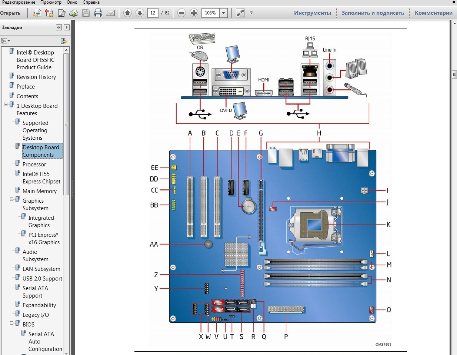This screenshot has width=457, height=355.
Task: Open the Просмотр menu
Action: 51,2
